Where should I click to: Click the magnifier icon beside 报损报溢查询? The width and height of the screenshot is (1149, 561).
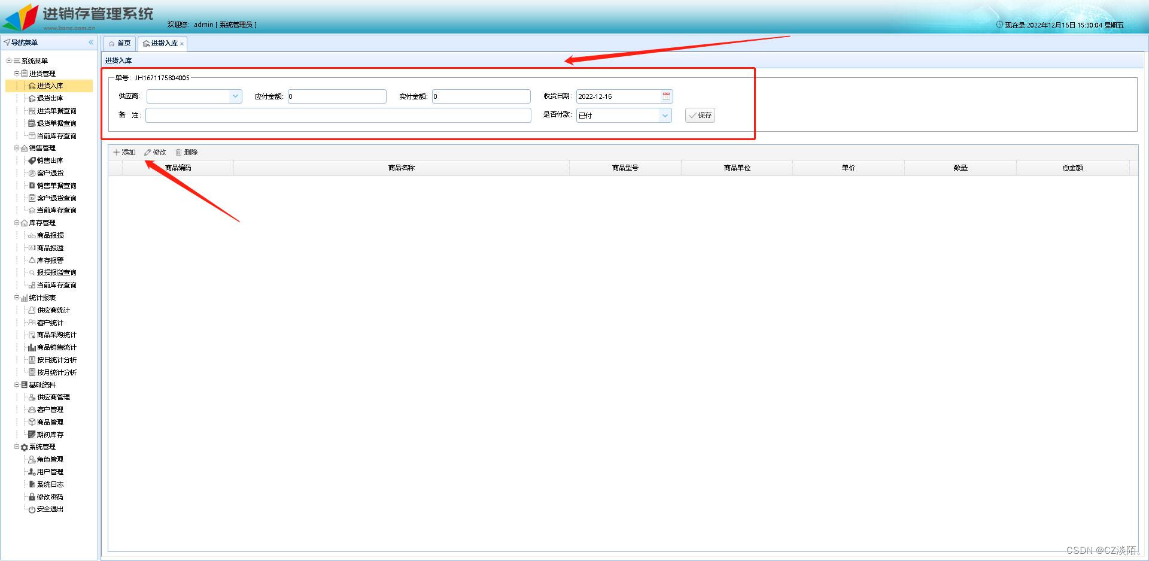pyautogui.click(x=32, y=272)
